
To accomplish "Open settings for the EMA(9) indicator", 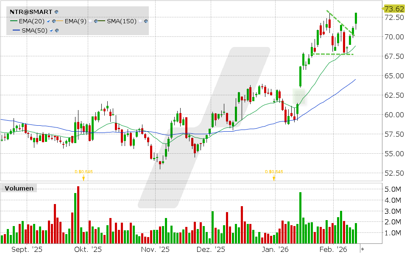I will pos(96,21).
